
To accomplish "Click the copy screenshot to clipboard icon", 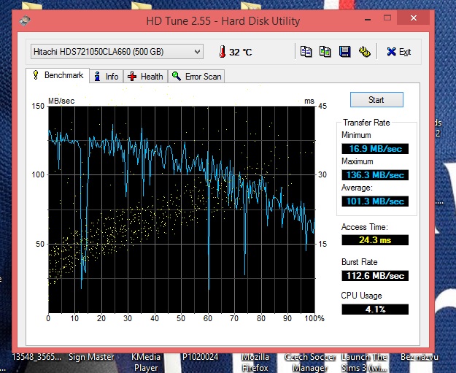I will pos(325,52).
